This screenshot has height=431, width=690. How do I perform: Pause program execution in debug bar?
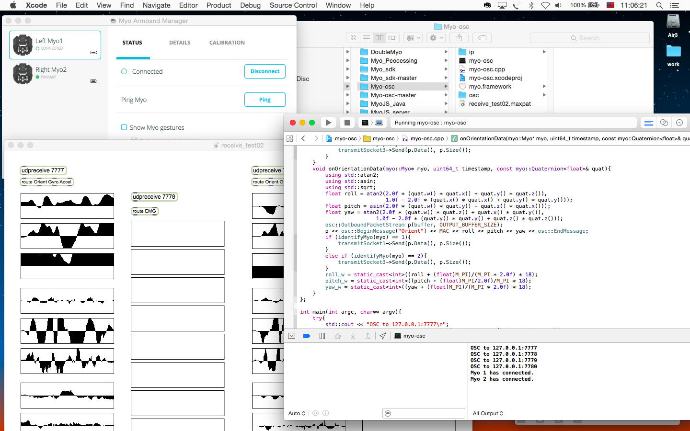pos(322,336)
